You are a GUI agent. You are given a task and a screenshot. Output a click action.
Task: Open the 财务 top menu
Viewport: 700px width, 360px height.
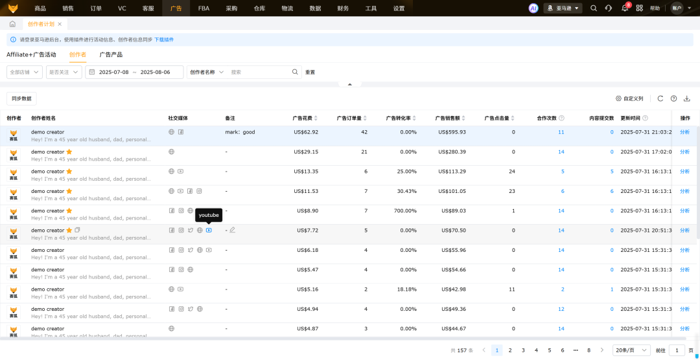(x=343, y=8)
